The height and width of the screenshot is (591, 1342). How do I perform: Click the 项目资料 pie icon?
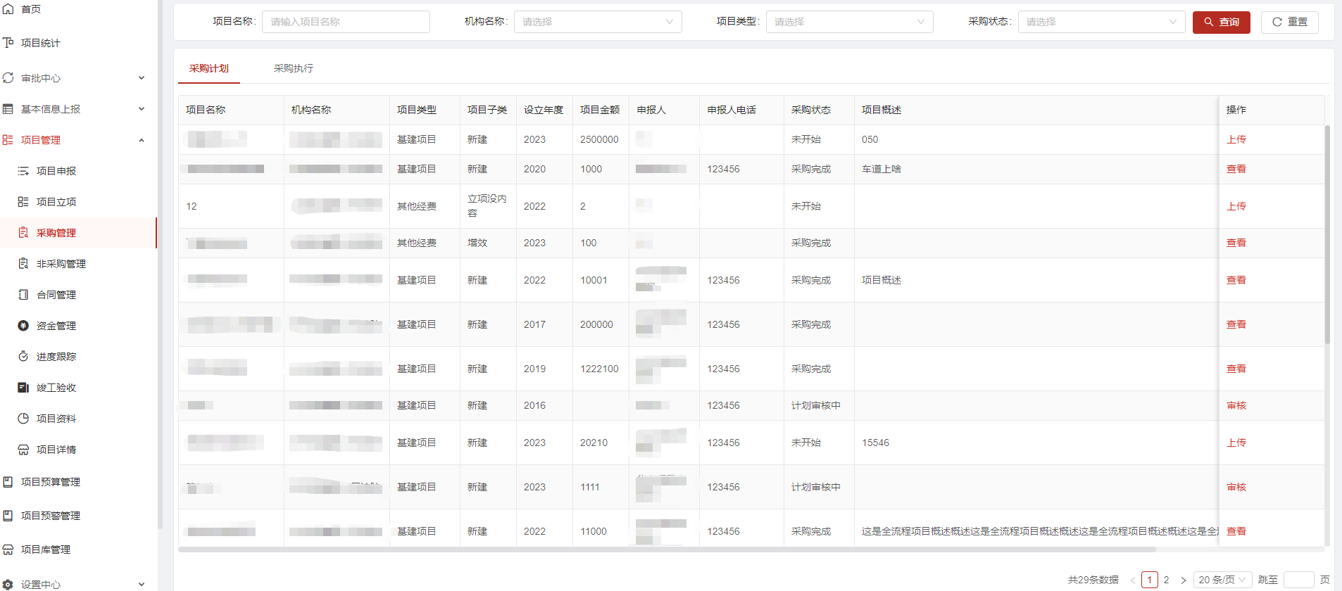point(23,419)
